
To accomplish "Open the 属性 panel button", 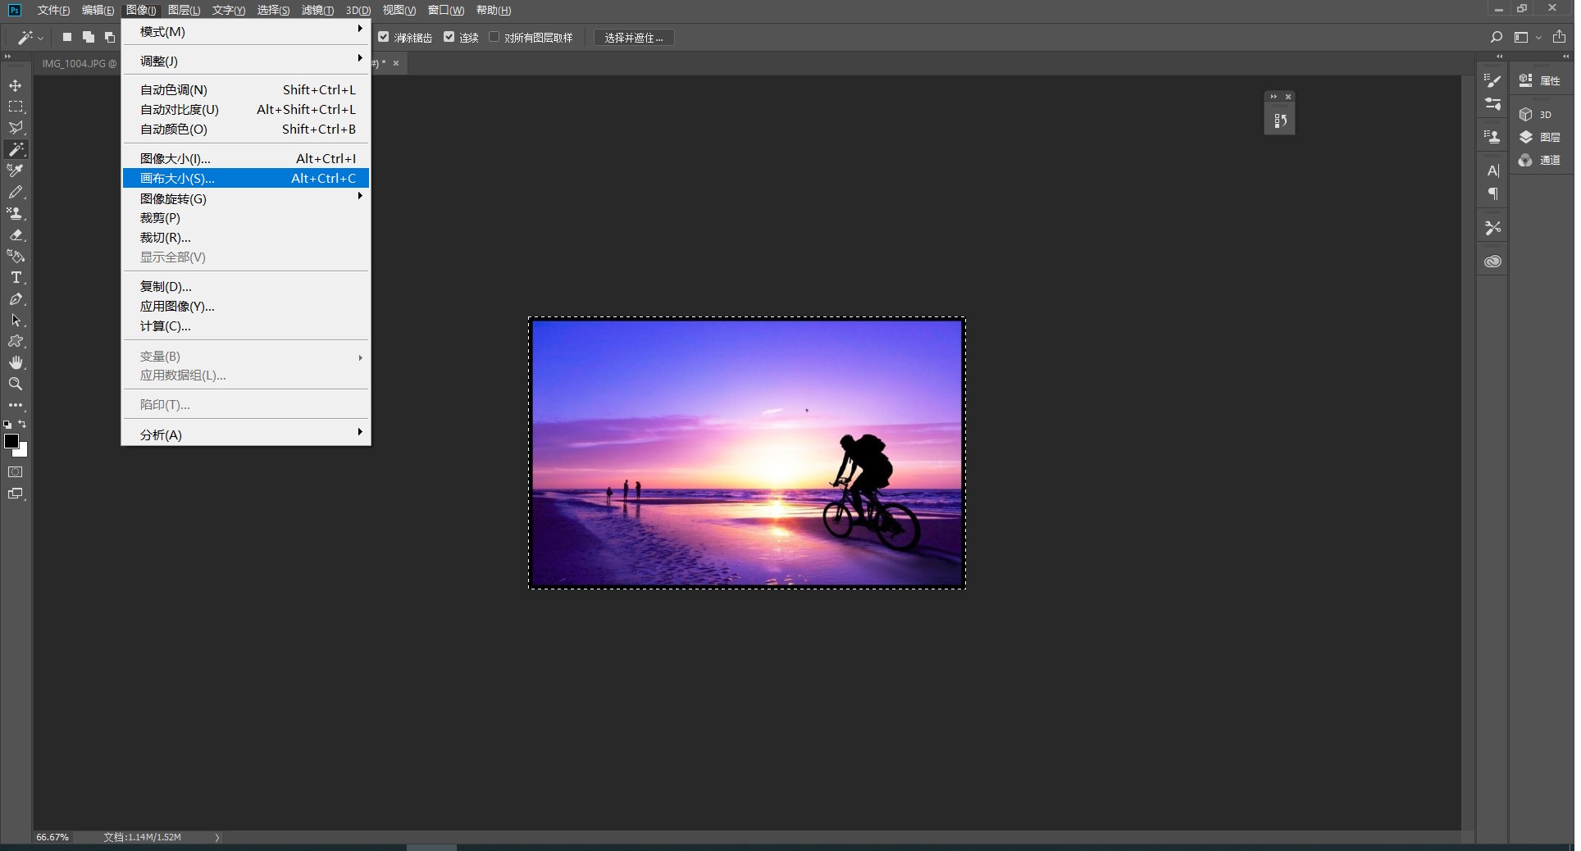I will (x=1540, y=80).
